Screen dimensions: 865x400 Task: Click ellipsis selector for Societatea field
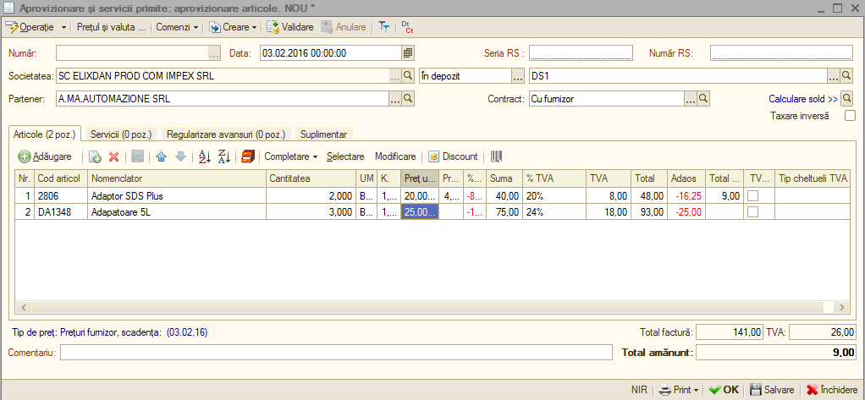pos(395,76)
